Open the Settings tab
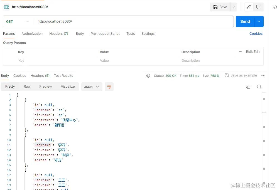The width and height of the screenshot is (277, 190). click(148, 34)
